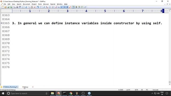Click the volume speaker tray icon
Image resolution: width=171 pixels, height=96 pixels.
point(158,93)
